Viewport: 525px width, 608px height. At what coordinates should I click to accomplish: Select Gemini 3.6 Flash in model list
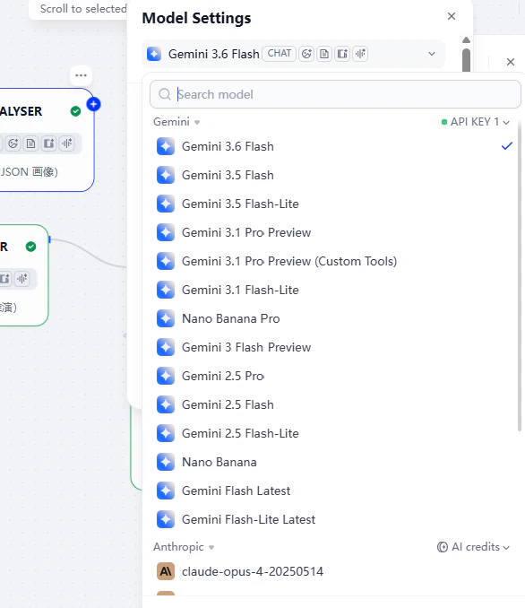(x=333, y=146)
